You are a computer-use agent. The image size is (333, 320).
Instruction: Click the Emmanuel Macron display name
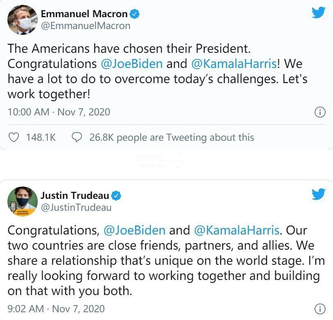[x=84, y=14]
